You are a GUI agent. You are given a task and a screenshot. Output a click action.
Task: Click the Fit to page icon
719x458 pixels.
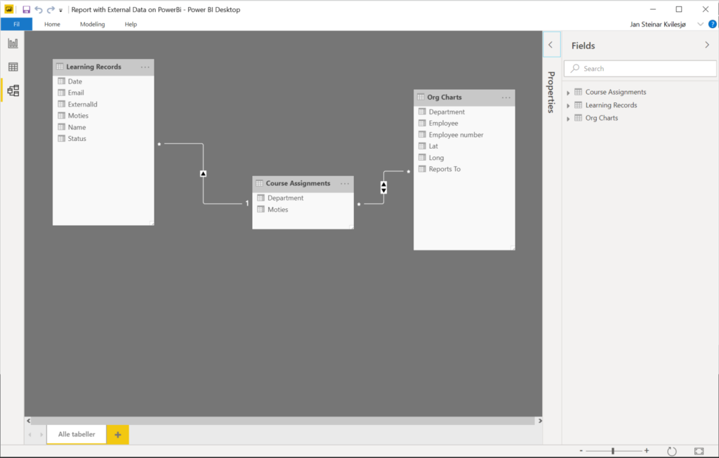point(699,451)
